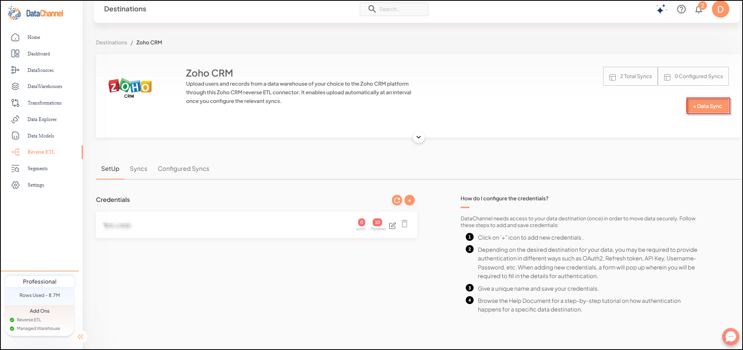Open the chat support bubble
This screenshot has width=743, height=350.
click(x=730, y=337)
